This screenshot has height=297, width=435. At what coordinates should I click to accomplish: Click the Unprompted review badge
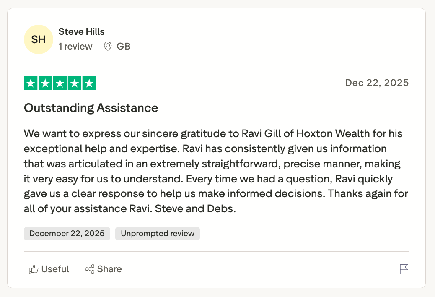click(158, 234)
